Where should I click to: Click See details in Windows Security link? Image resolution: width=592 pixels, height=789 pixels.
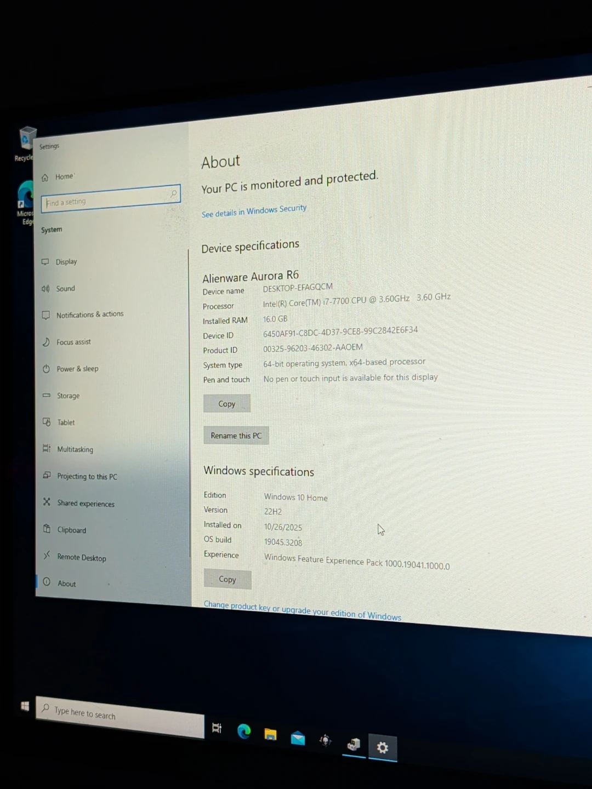254,211
